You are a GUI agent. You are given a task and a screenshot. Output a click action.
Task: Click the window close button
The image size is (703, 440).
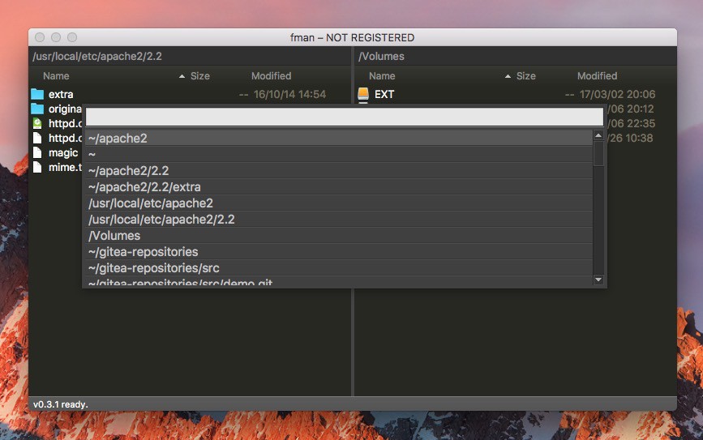(x=40, y=37)
